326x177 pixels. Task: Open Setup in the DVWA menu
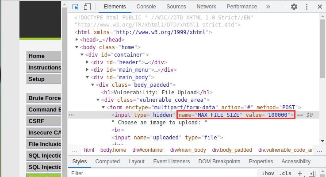pyautogui.click(x=44, y=79)
